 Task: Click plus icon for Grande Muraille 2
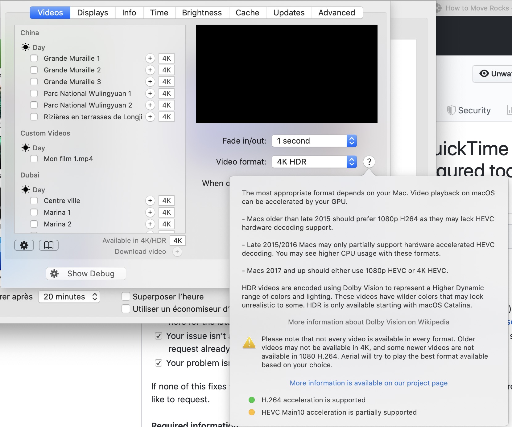[x=150, y=70]
